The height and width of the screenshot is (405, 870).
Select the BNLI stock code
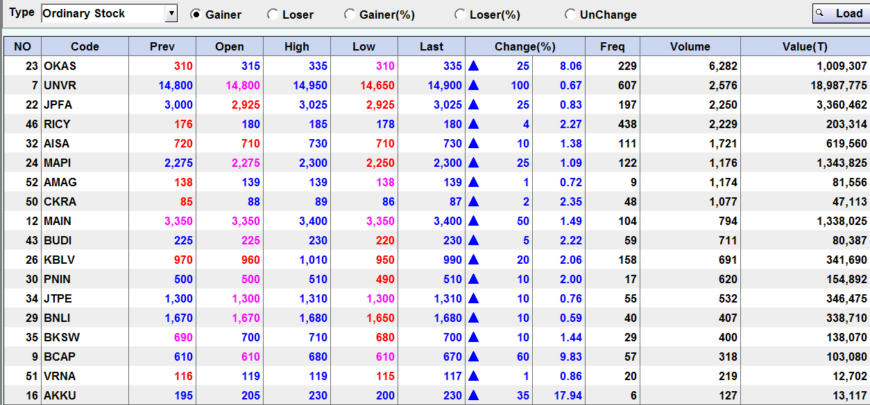click(57, 318)
